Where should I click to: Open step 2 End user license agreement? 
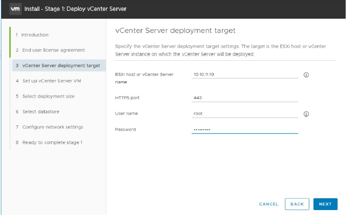point(50,50)
